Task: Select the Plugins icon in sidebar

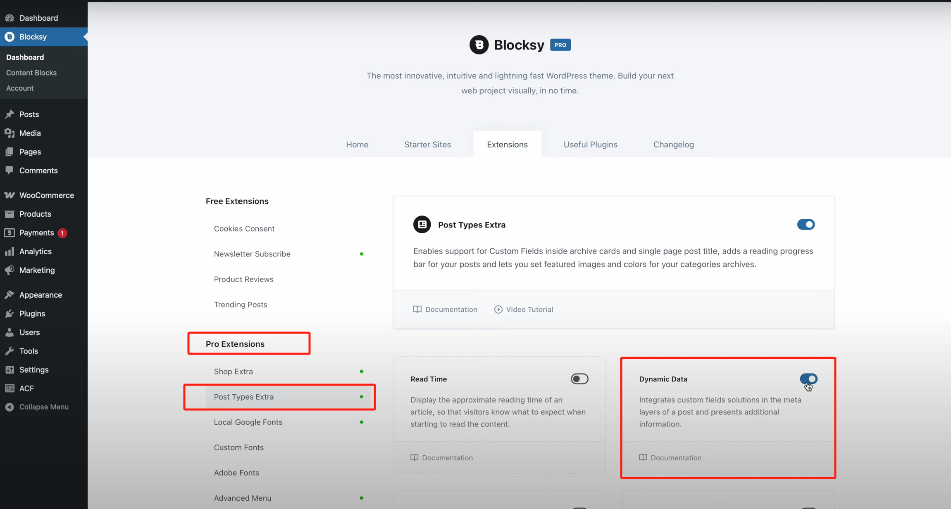Action: (x=10, y=313)
